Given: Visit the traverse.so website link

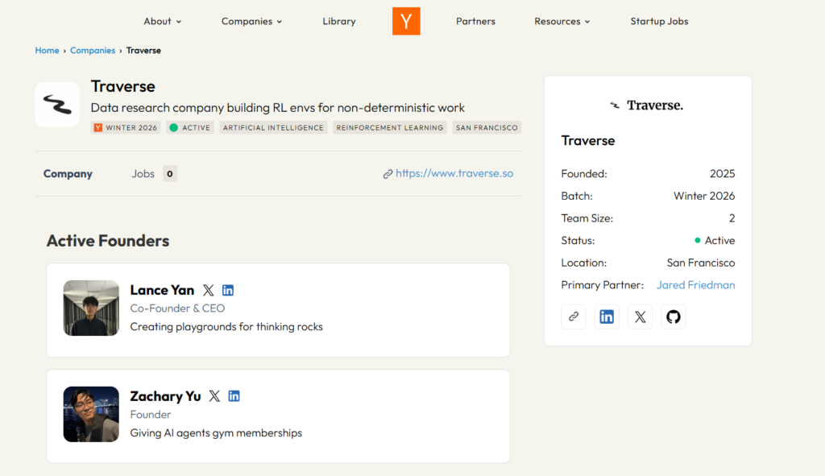Looking at the screenshot, I should pyautogui.click(x=454, y=173).
